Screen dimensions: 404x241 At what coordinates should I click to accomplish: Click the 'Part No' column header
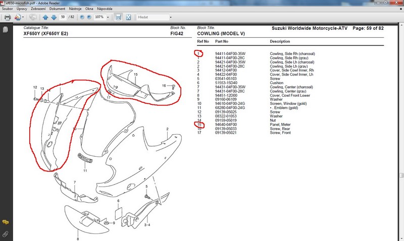[222, 41]
